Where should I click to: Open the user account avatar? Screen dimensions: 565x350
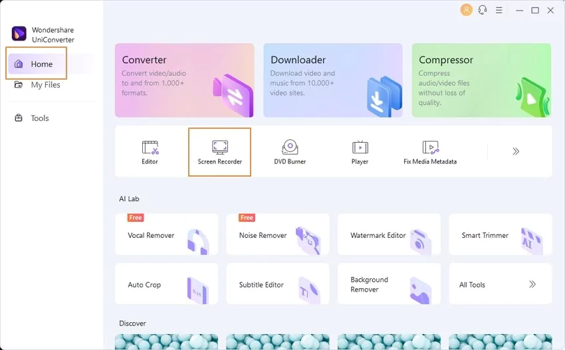coord(466,10)
